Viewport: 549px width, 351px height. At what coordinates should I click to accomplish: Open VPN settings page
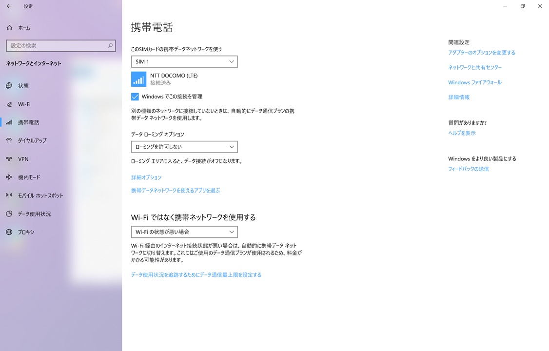[x=61, y=159]
